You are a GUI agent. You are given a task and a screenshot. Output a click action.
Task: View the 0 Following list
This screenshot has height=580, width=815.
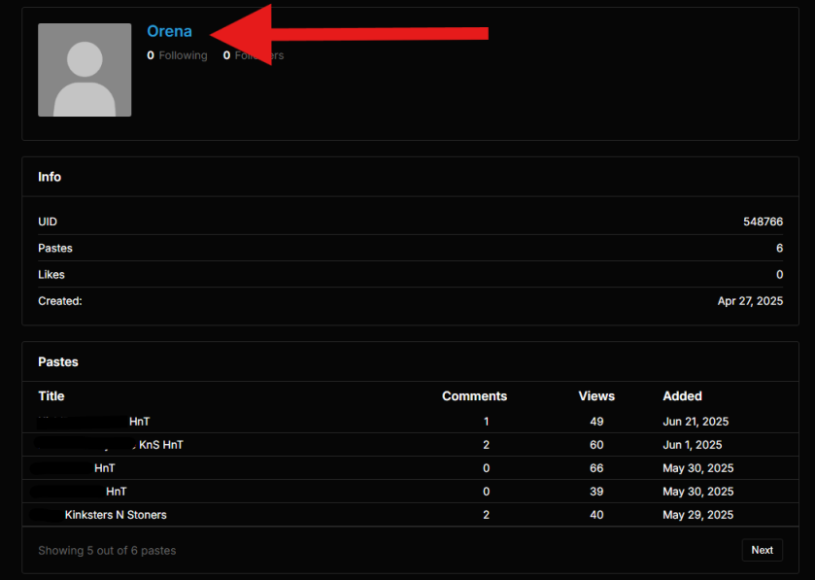click(177, 55)
